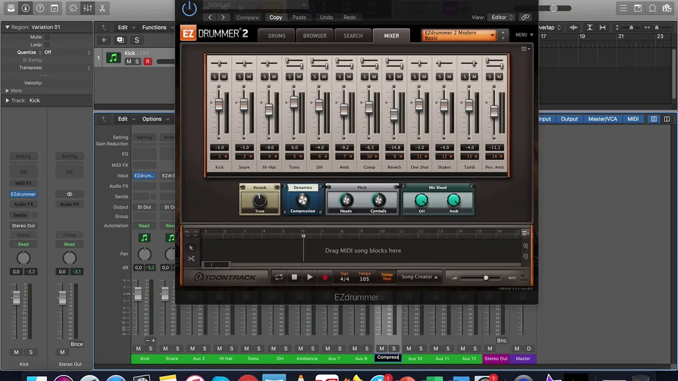This screenshot has height=381, width=678.
Task: Click the Compare button
Action: point(247,17)
